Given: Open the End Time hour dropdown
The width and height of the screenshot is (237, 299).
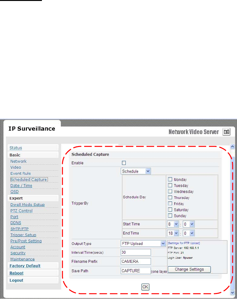Looking at the screenshot, I should [173, 233].
